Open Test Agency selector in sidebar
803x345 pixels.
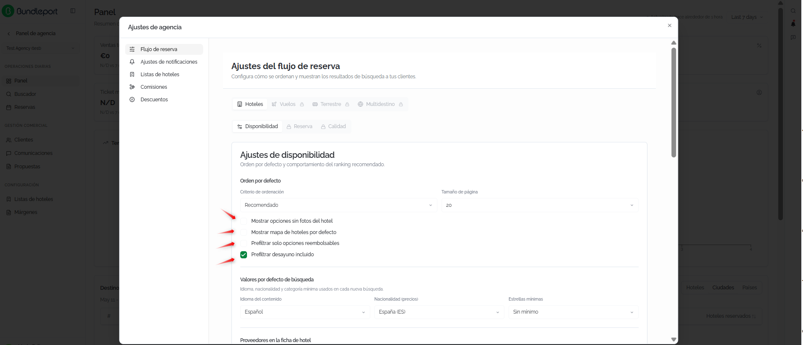click(x=40, y=48)
